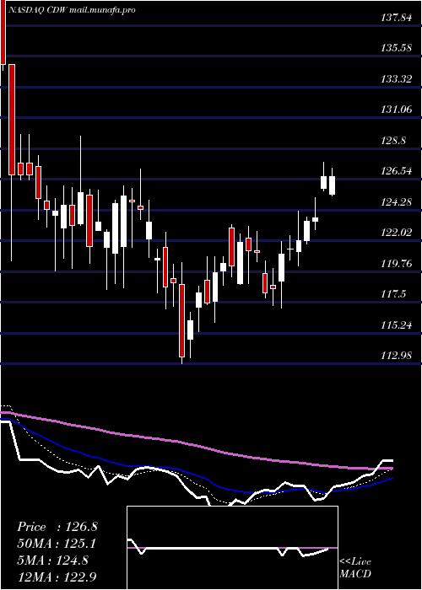The height and width of the screenshot is (590, 422).
Task: Click the MACD inset chart panel
Action: (x=232, y=548)
